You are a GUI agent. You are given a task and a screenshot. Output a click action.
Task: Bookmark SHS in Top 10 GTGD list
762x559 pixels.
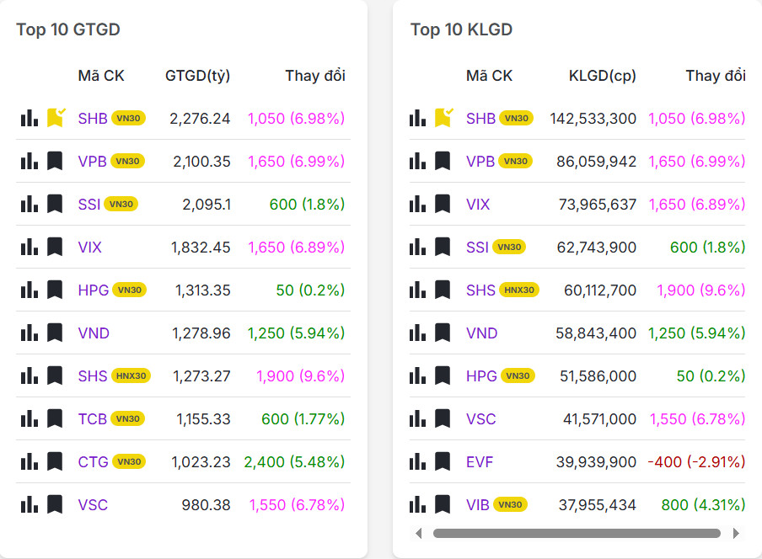[55, 375]
